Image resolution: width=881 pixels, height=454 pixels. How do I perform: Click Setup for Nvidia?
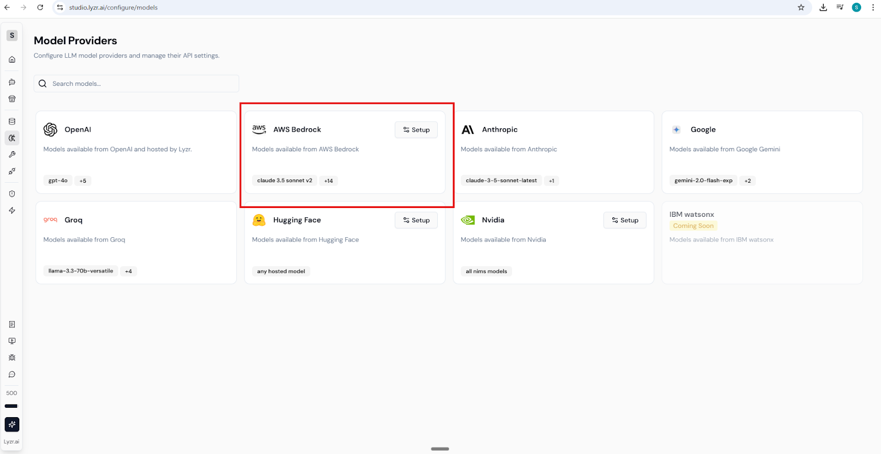[x=625, y=220]
